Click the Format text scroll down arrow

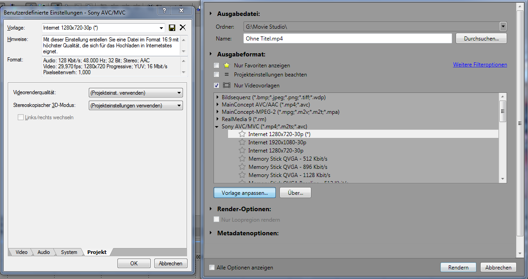coord(183,72)
